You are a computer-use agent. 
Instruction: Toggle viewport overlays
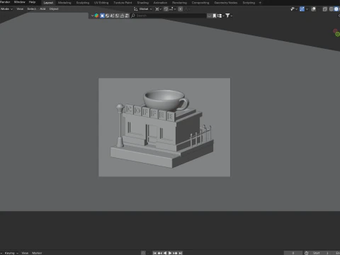pos(314,9)
